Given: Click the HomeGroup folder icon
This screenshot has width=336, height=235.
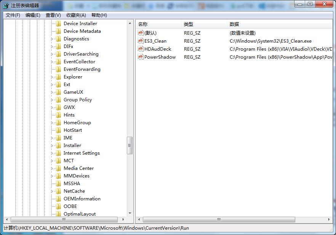Looking at the screenshot, I should point(58,122).
